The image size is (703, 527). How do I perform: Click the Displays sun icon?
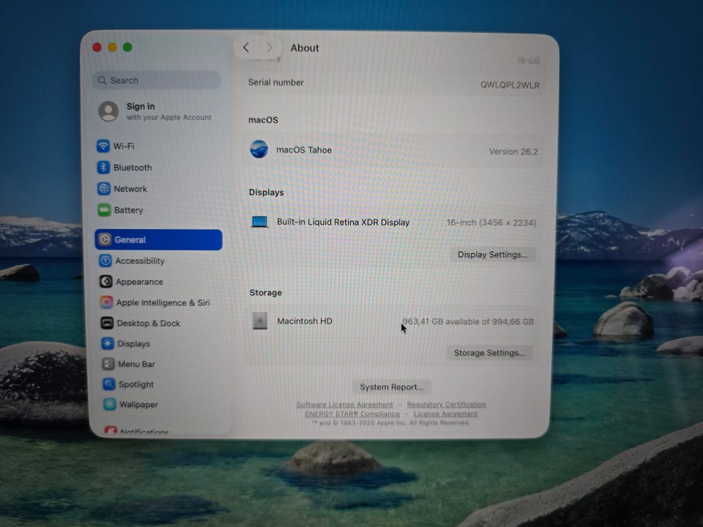coord(107,343)
